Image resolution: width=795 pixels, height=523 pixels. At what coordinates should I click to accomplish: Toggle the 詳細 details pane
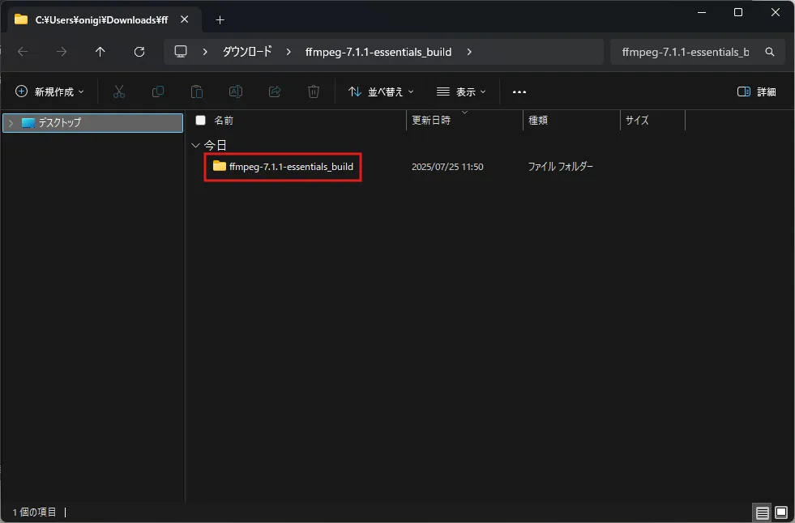point(756,91)
